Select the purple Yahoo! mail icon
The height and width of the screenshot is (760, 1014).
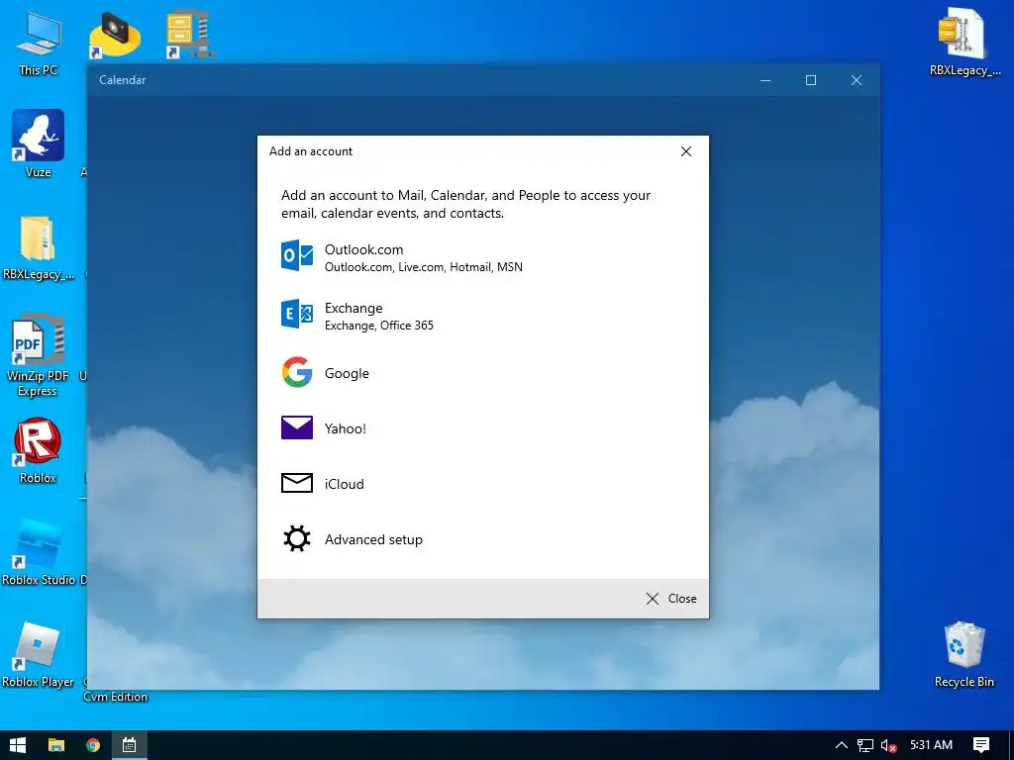[x=297, y=427]
